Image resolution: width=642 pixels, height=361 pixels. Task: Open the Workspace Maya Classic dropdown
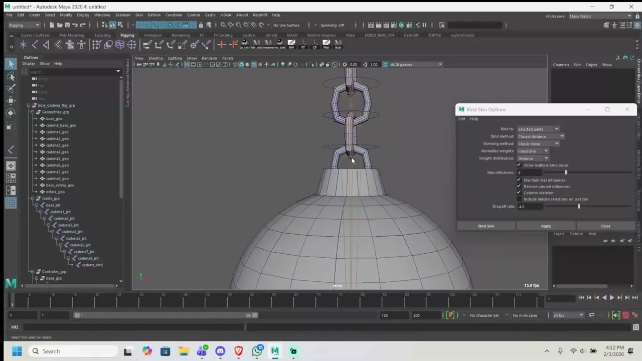click(600, 16)
